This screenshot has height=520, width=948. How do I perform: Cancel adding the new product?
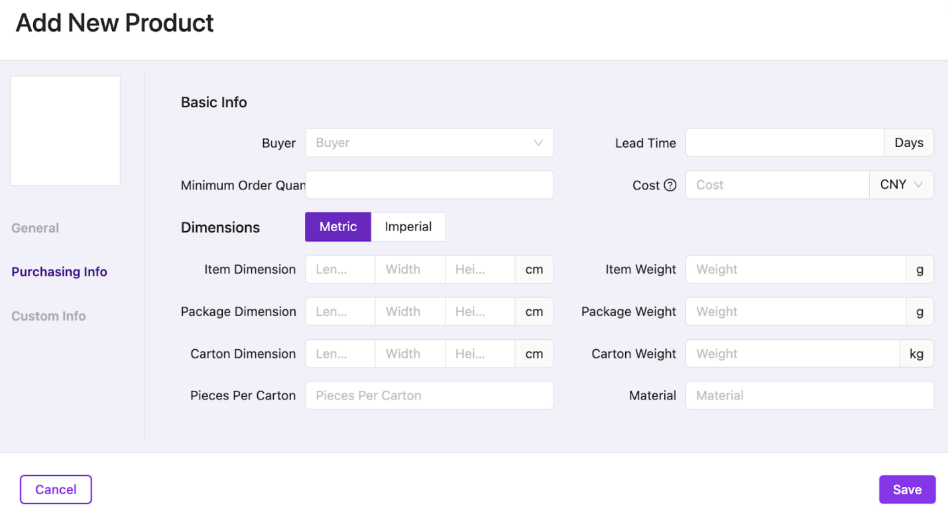click(x=56, y=490)
